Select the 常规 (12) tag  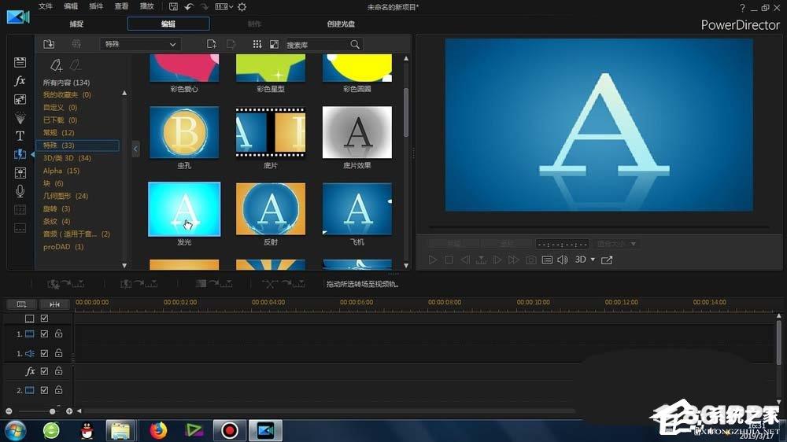59,132
